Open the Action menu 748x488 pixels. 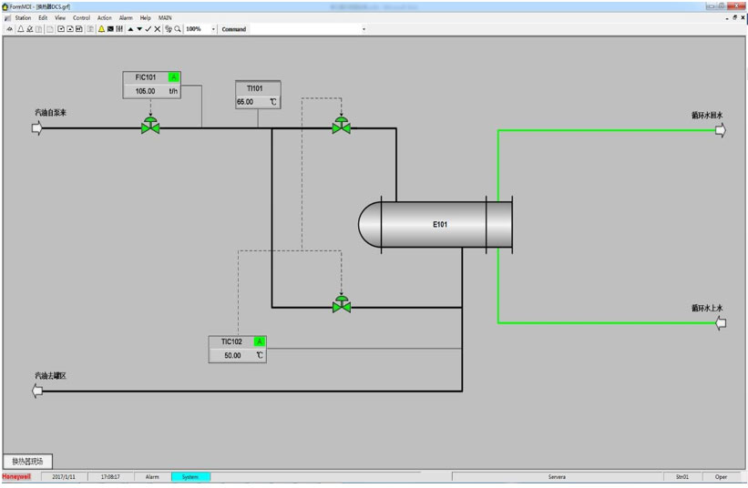tap(105, 17)
